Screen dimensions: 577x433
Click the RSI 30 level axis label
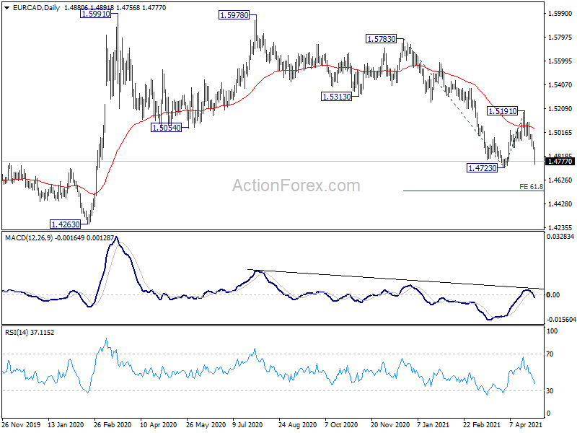point(550,391)
